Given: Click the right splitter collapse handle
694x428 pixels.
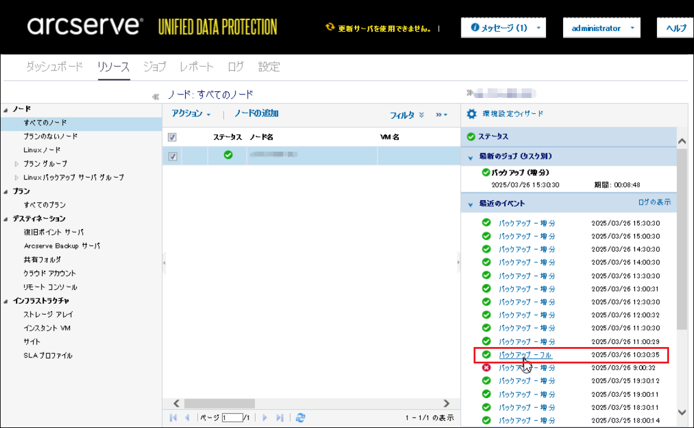Looking at the screenshot, I should tap(458, 262).
